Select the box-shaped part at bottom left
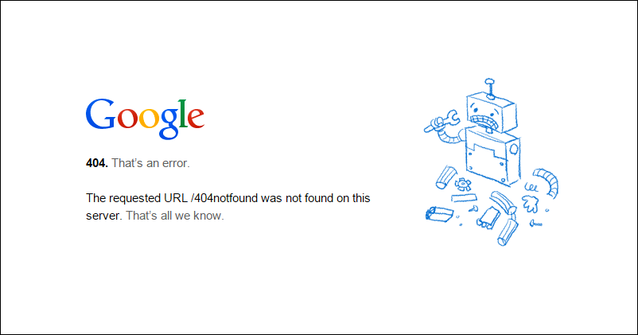 coord(439,214)
